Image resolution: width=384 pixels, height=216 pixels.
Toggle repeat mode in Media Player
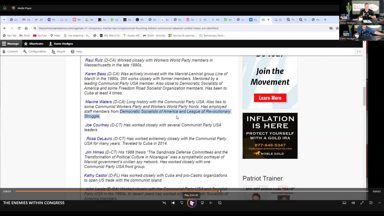(x=220, y=203)
